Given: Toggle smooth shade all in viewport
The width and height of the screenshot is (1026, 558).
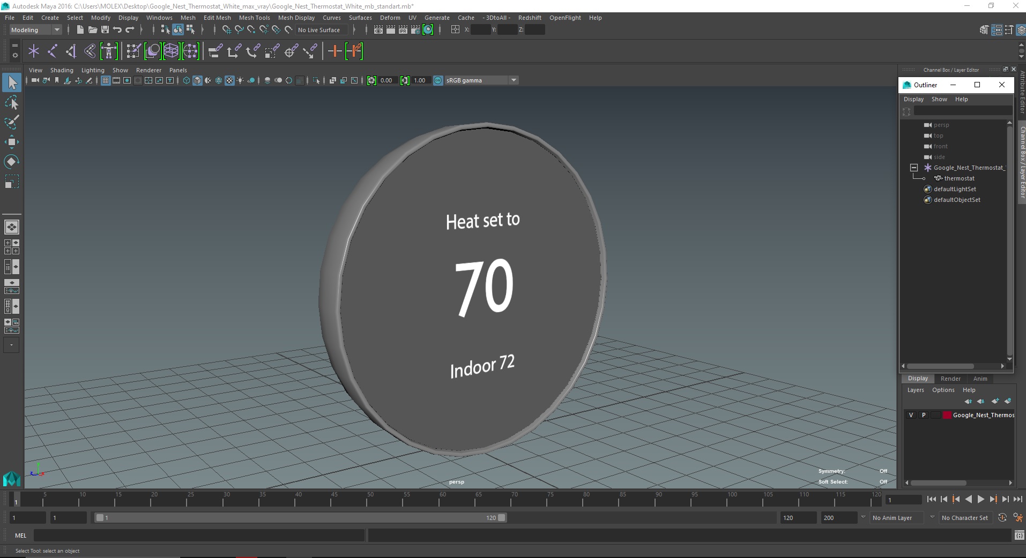Looking at the screenshot, I should pos(197,80).
